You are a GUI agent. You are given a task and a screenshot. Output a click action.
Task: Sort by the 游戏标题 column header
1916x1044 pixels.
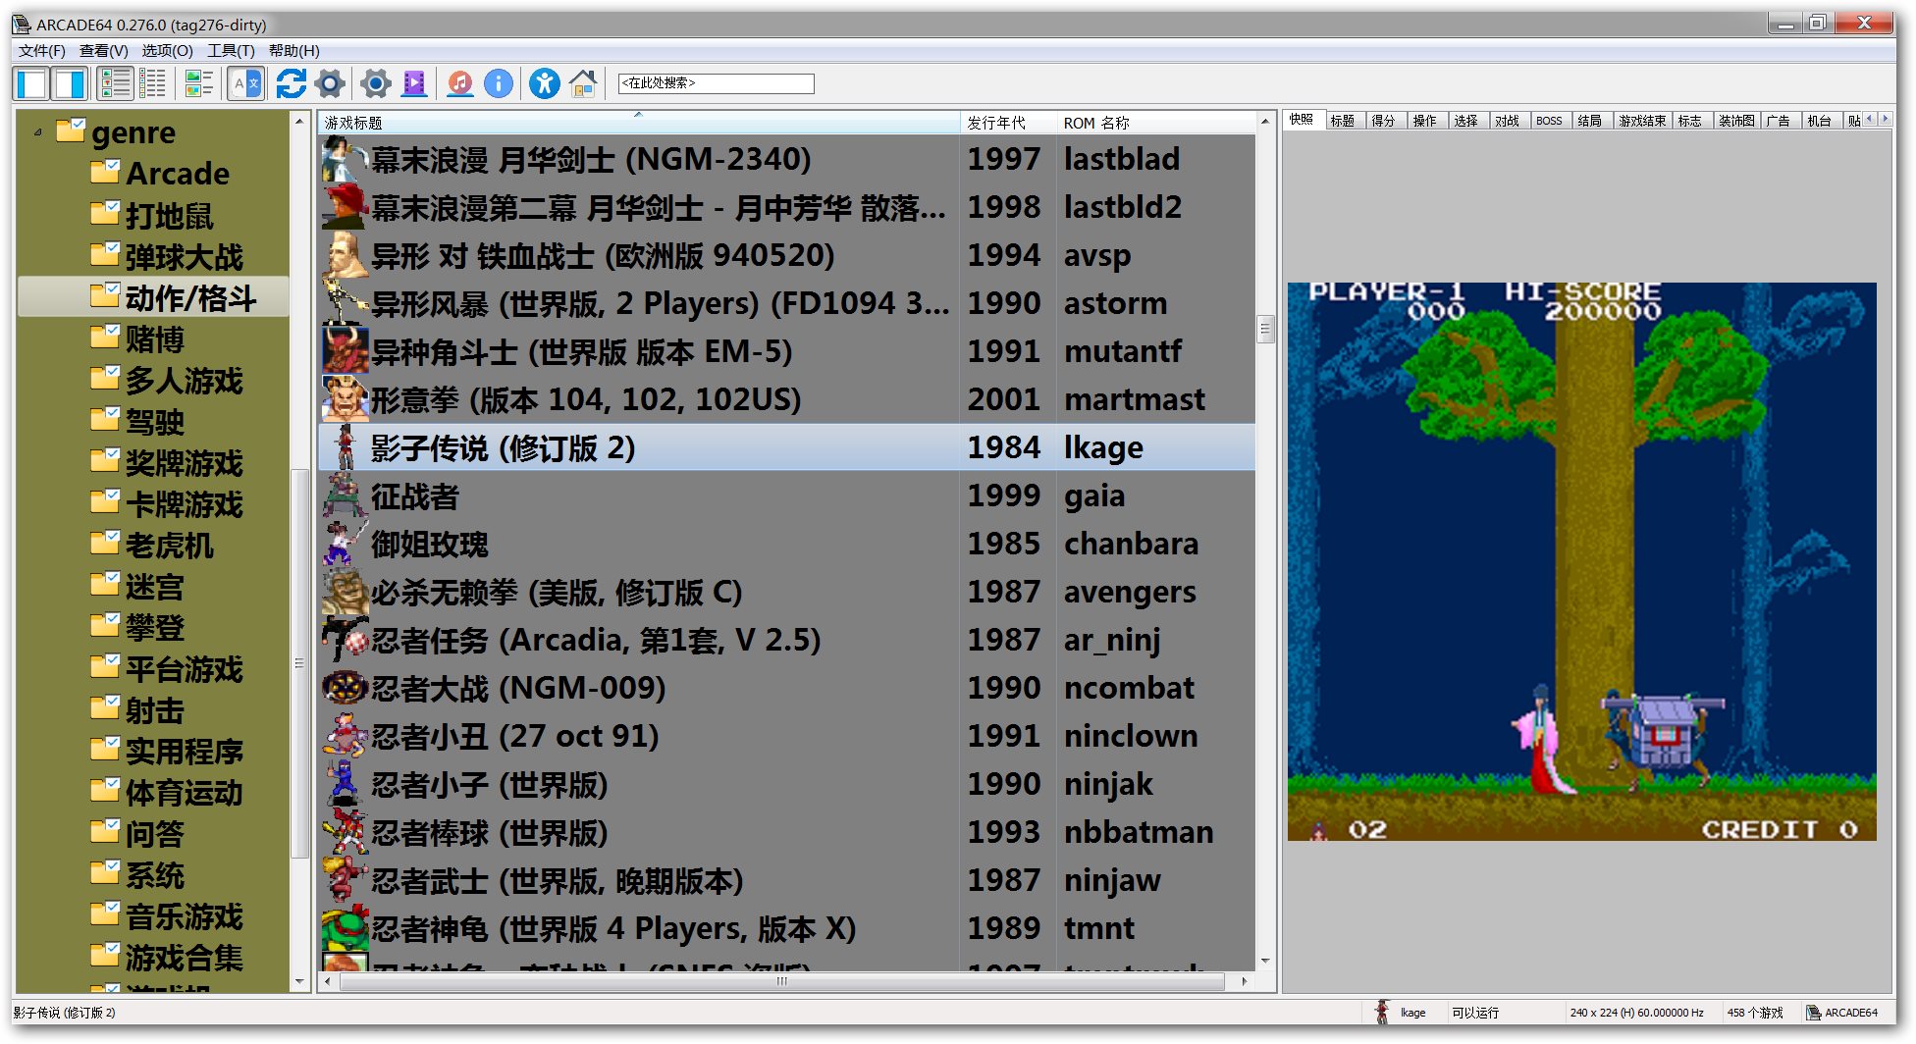(x=639, y=123)
